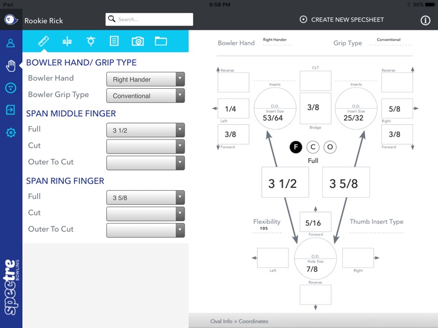
Task: Open middle finger Full span dropdown 3 1/2
Action: (x=145, y=130)
